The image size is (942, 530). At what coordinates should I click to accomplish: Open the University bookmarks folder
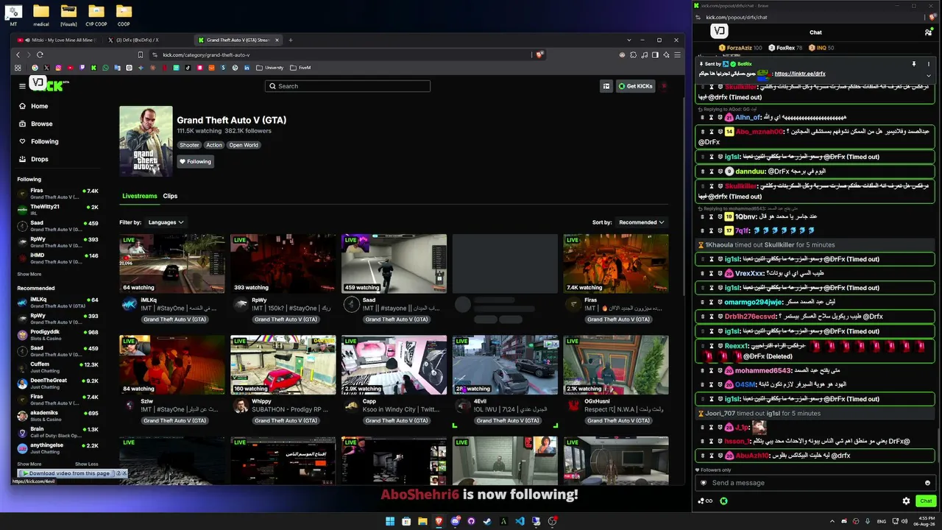click(x=270, y=68)
